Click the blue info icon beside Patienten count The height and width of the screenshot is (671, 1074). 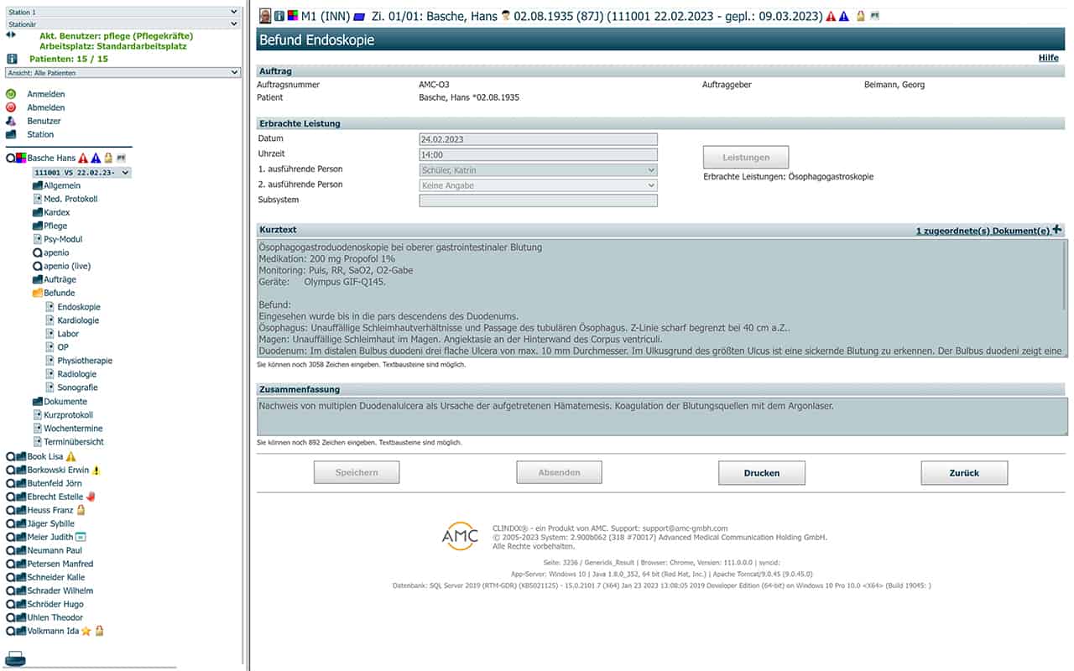(x=12, y=59)
